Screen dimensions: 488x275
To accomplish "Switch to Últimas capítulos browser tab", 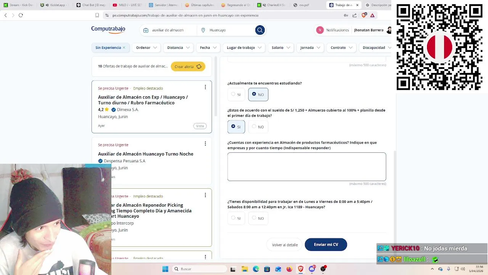I will click(199, 5).
